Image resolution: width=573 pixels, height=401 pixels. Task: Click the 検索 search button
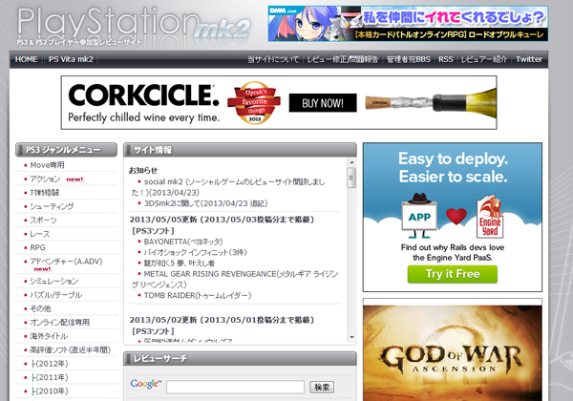(x=322, y=387)
